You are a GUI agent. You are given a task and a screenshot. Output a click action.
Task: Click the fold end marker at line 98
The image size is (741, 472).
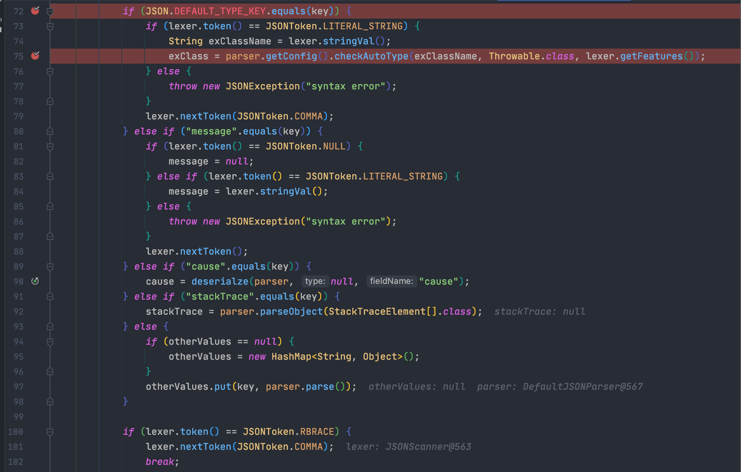50,402
